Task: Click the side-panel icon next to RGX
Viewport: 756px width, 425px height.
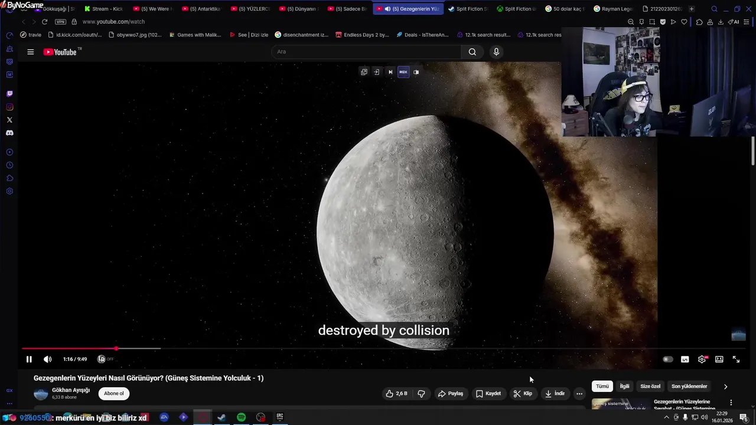Action: [416, 72]
